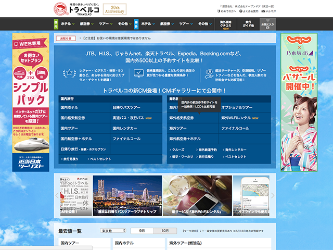This screenshot has height=250, width=333.
Task: Select 海外格安航空券
Action: 193,118
